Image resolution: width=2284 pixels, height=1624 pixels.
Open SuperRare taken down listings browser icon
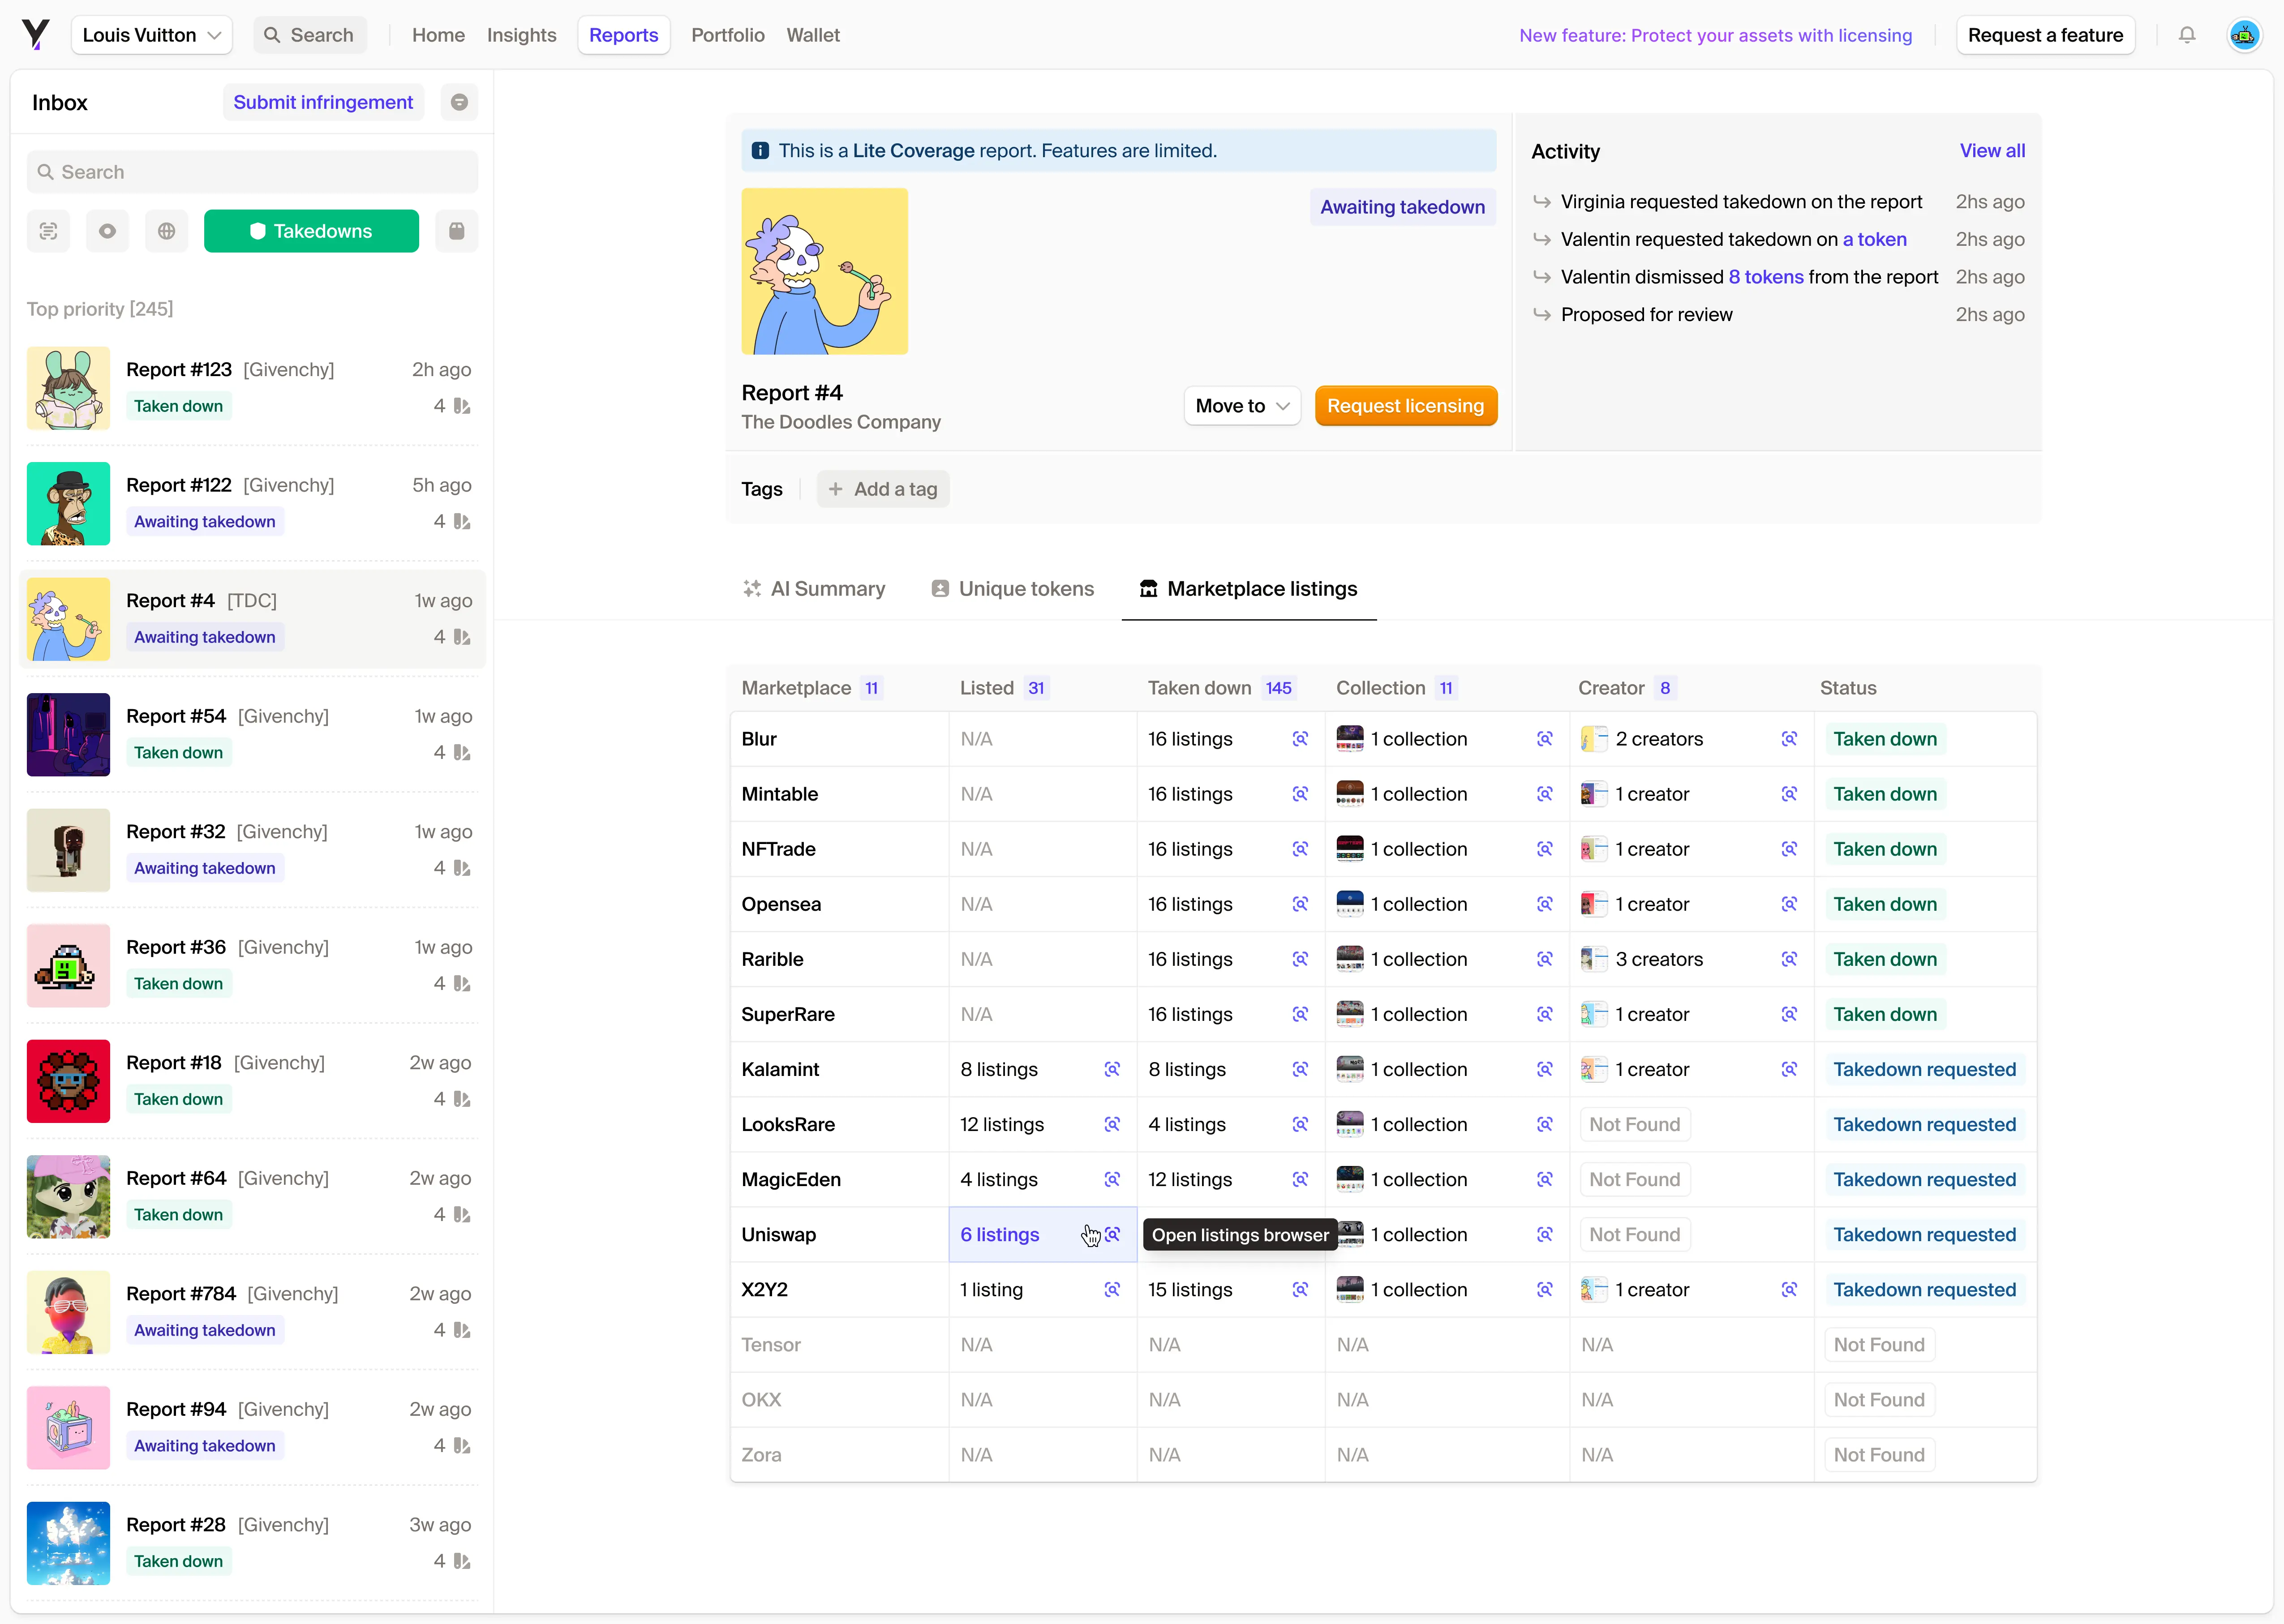pyautogui.click(x=1300, y=1014)
